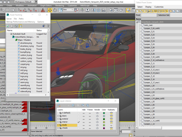
Task: Click the Mirror tool in main toolbar
Action: click(93, 10)
